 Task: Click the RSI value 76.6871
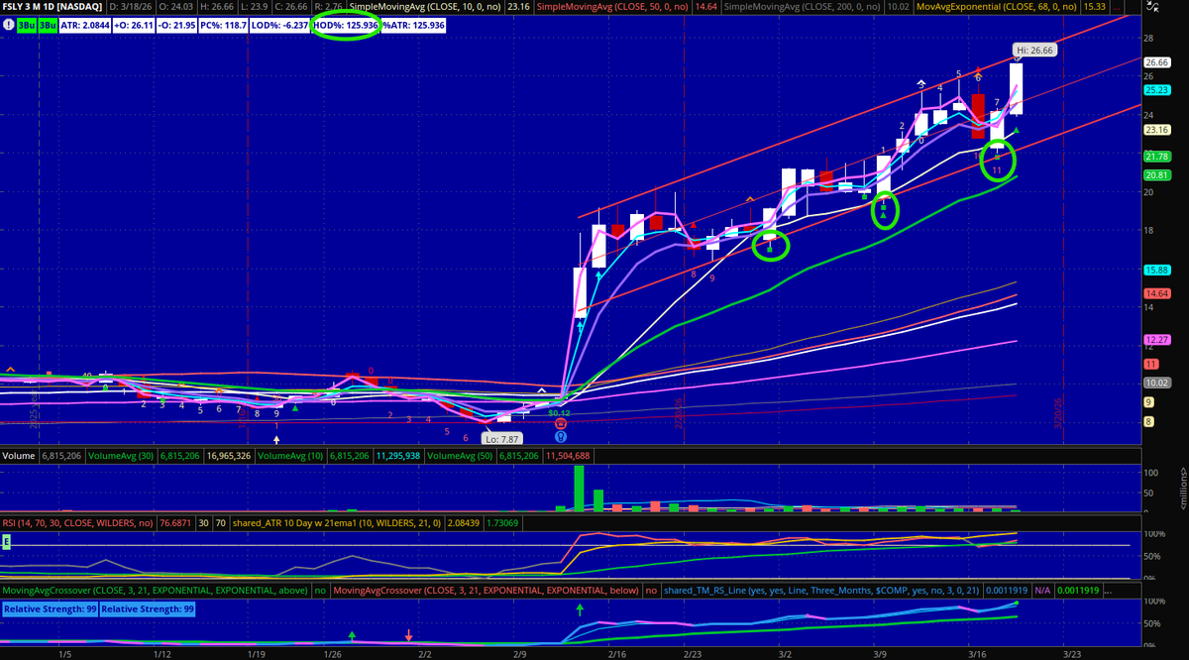tap(175, 523)
